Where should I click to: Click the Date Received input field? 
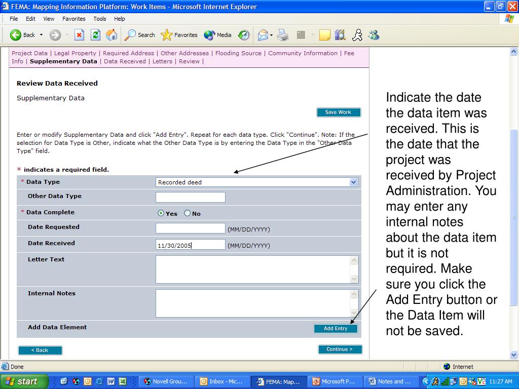click(191, 245)
